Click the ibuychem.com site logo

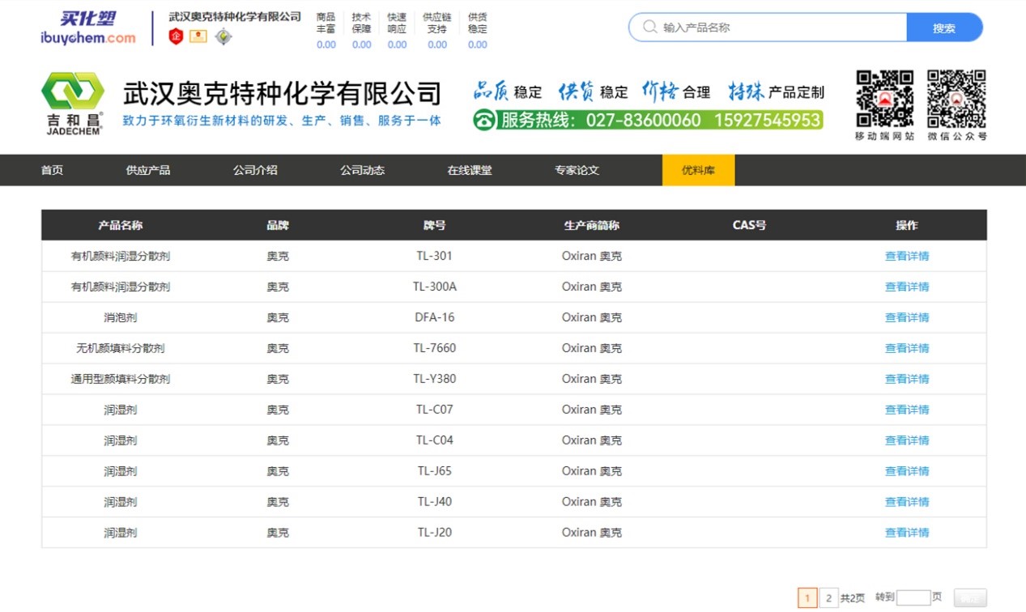(87, 28)
